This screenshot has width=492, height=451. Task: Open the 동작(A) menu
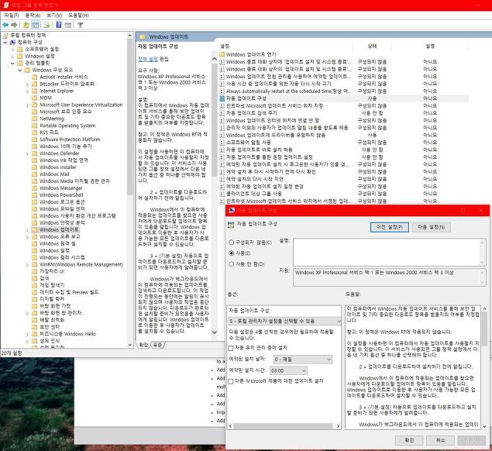[33, 15]
